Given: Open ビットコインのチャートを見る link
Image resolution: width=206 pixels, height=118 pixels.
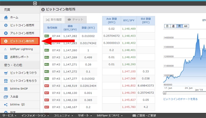Looking at the screenshot, I should 181,99.
